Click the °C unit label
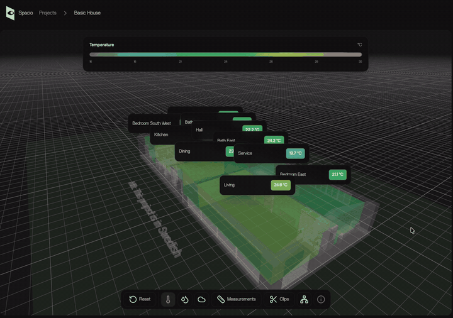453x318 pixels. (x=359, y=45)
